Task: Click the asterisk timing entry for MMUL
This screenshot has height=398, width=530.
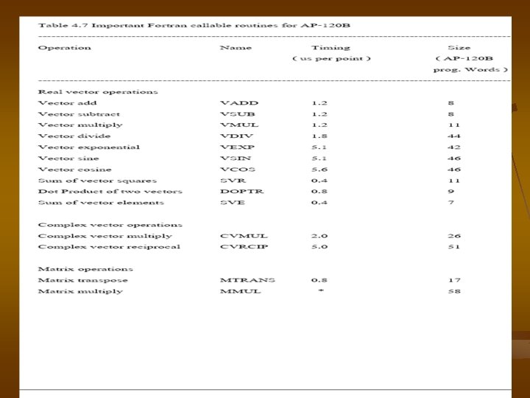Action: pyautogui.click(x=320, y=290)
